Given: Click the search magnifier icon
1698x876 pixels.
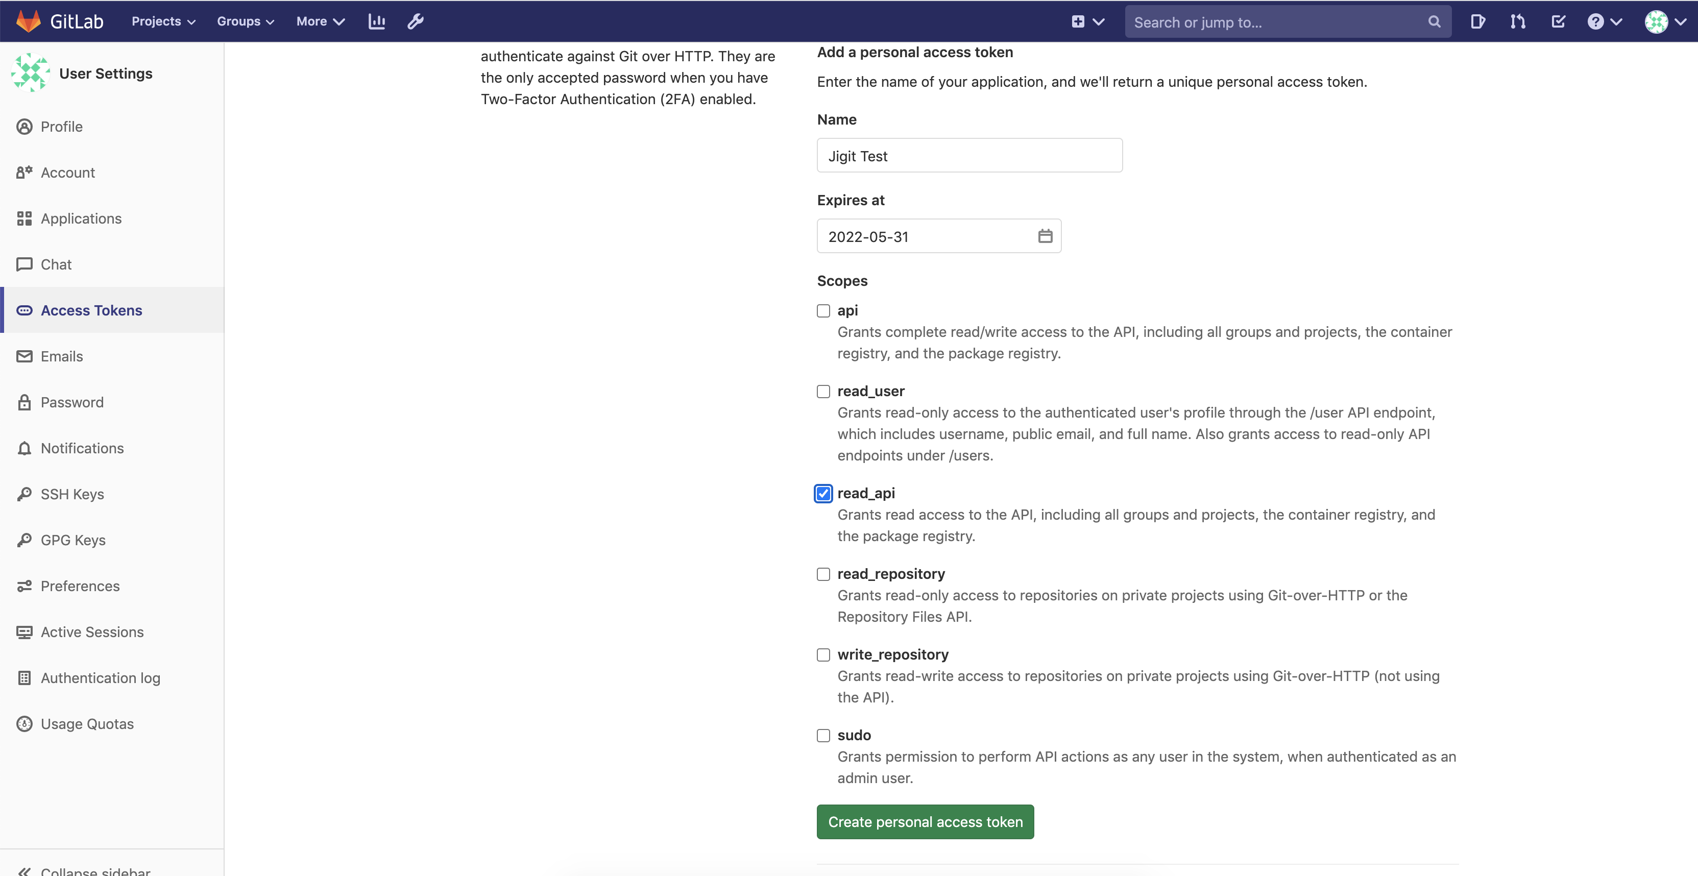Looking at the screenshot, I should [x=1434, y=22].
